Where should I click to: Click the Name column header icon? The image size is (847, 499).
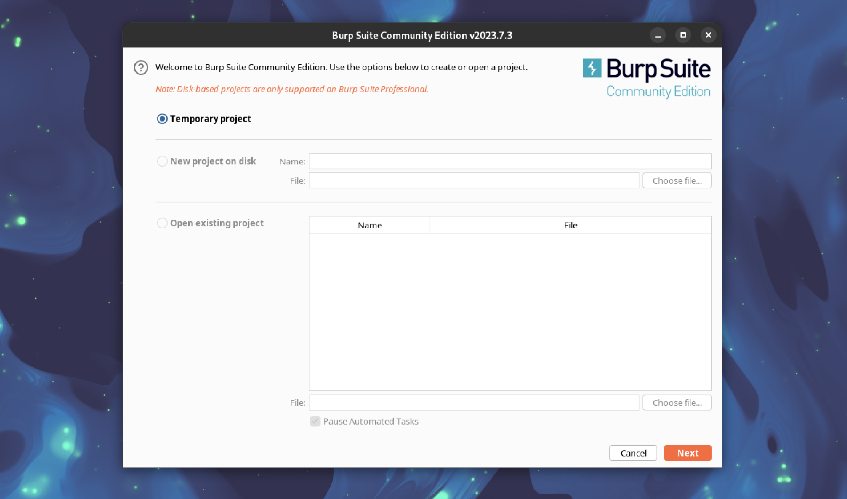tap(369, 224)
